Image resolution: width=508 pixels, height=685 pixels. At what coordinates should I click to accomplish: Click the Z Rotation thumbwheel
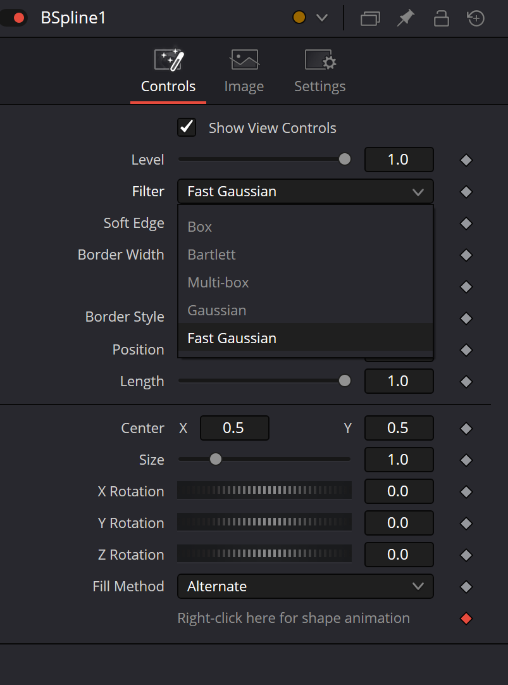264,553
